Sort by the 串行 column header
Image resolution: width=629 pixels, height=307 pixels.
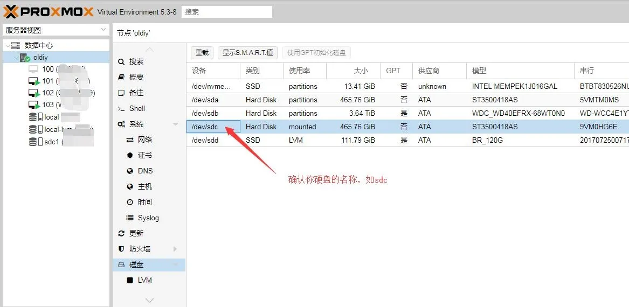[602, 71]
